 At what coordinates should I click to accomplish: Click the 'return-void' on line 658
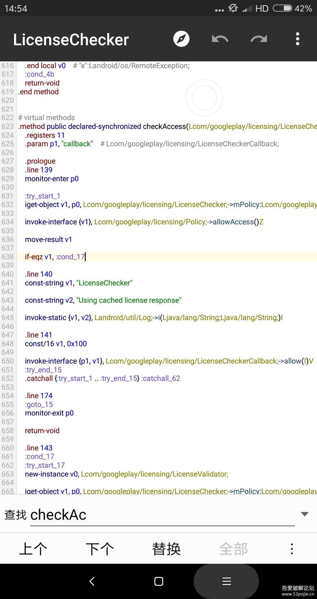[x=42, y=430]
